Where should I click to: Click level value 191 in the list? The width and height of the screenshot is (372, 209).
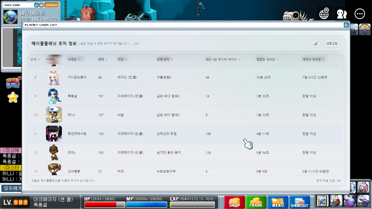coord(101,96)
